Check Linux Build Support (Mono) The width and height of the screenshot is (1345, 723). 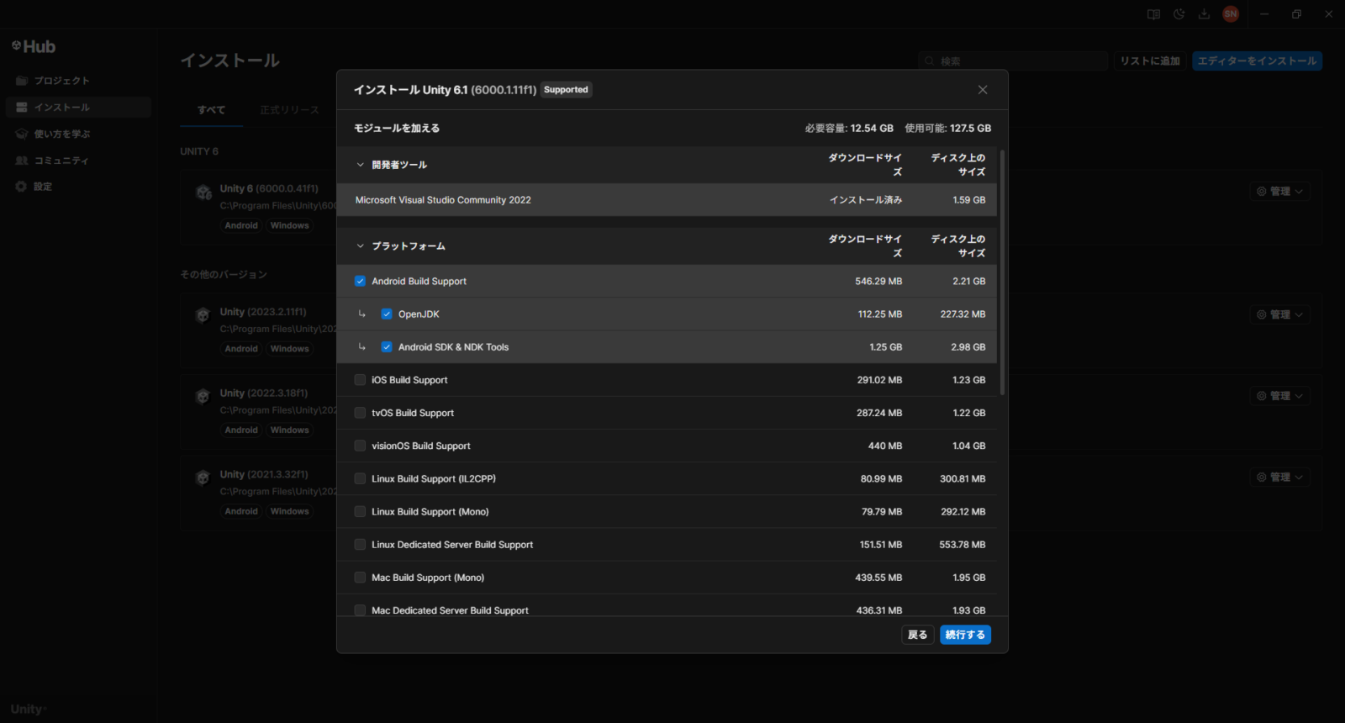click(x=360, y=511)
